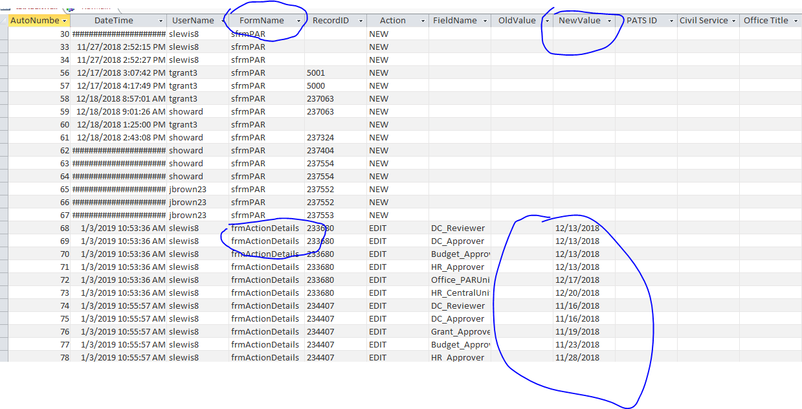Viewport: 802px width, 409px height.
Task: Click the AutoNumber cell with value 67
Action: (x=39, y=215)
